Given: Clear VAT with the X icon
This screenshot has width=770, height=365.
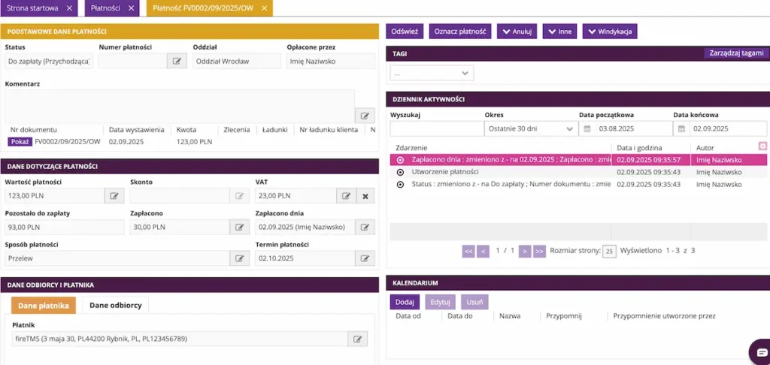Looking at the screenshot, I should 365,196.
